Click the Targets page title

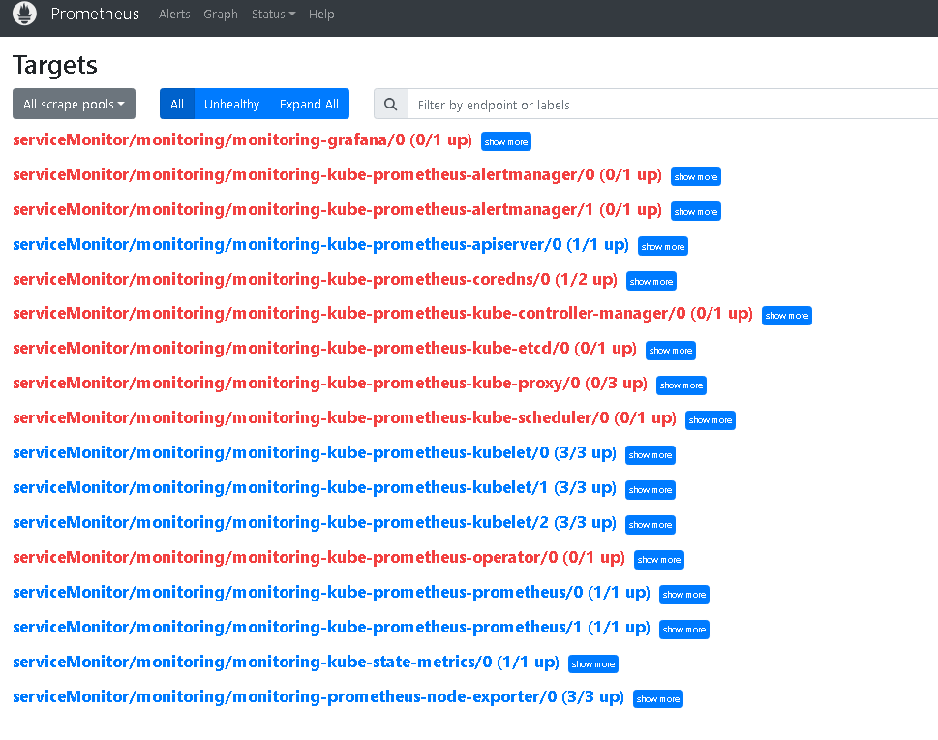55,65
